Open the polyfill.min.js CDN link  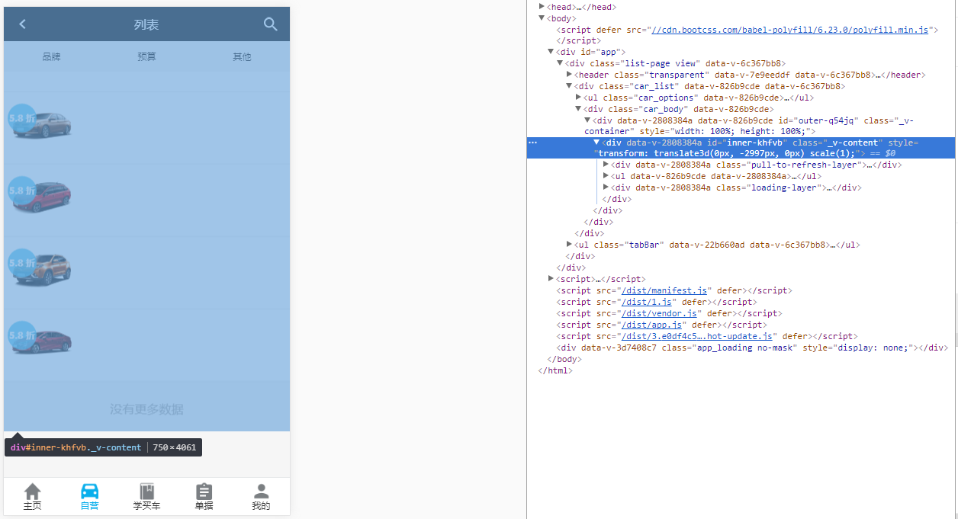789,30
